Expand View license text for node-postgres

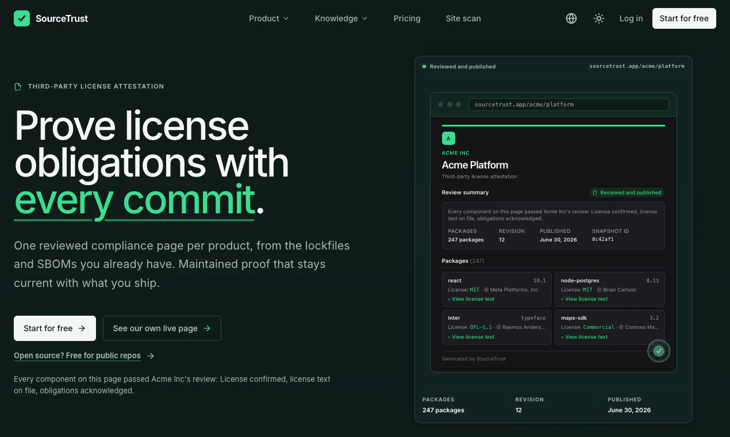point(585,299)
